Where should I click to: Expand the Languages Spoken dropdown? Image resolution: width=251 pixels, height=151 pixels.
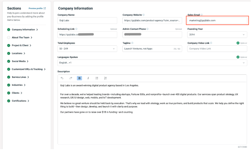pos(152,63)
